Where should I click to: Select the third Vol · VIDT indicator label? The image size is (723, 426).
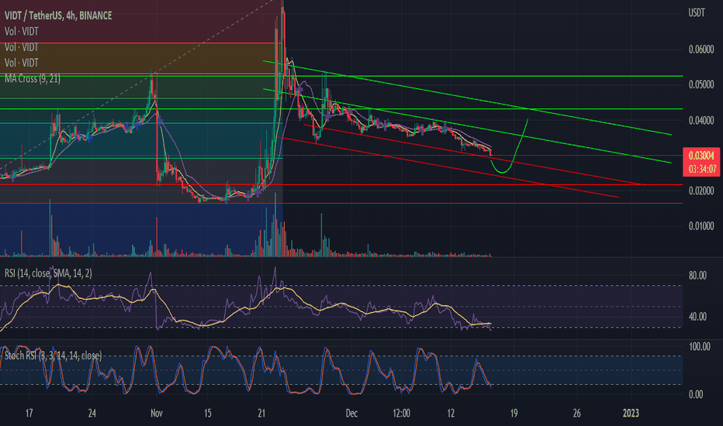(22, 63)
